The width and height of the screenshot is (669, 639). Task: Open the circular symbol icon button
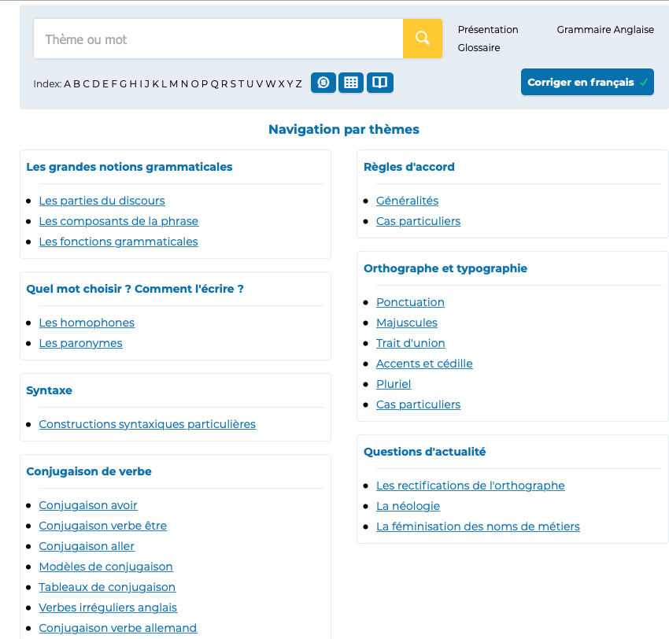click(323, 83)
